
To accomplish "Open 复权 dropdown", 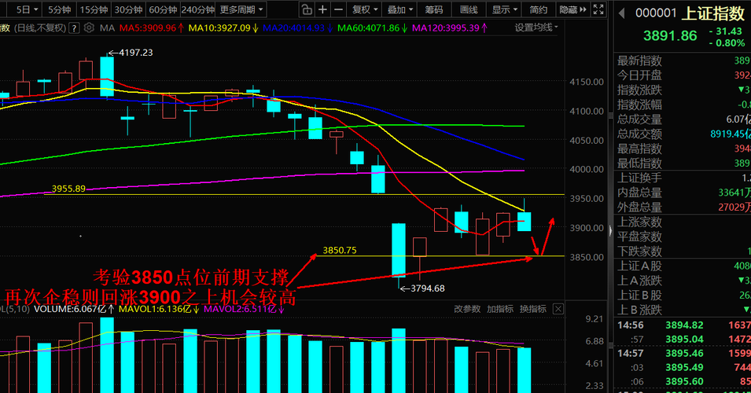I will (365, 9).
